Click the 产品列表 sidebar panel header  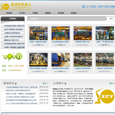12,19
